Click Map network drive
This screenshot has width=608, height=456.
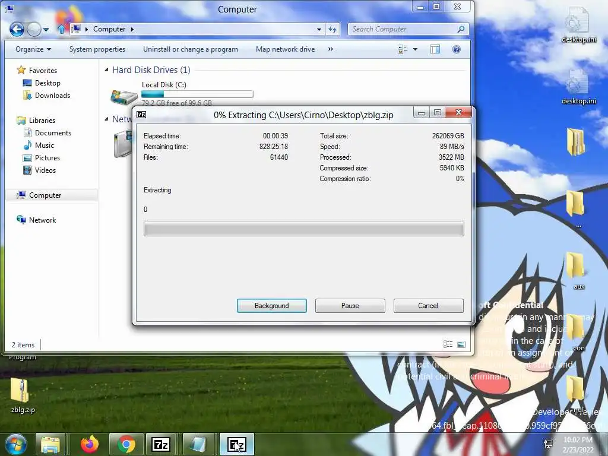(x=286, y=49)
